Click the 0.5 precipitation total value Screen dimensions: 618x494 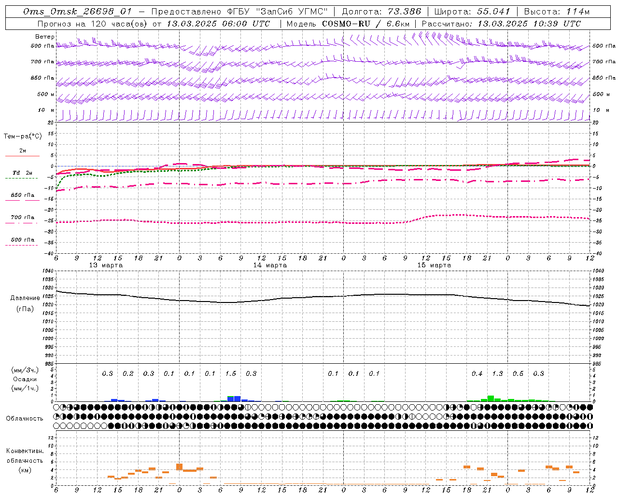coord(518,373)
